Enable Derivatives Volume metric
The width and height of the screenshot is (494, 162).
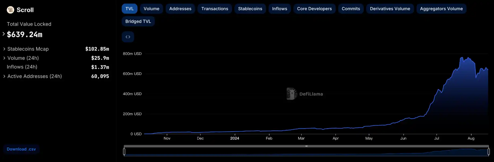point(390,9)
